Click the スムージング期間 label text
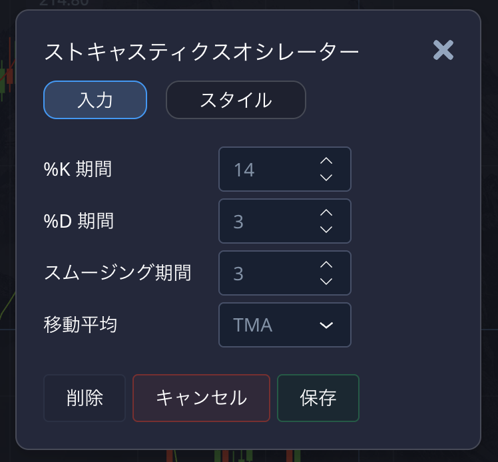This screenshot has width=498, height=462. [118, 273]
